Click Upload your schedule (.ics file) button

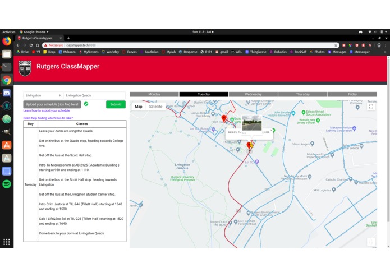52,104
